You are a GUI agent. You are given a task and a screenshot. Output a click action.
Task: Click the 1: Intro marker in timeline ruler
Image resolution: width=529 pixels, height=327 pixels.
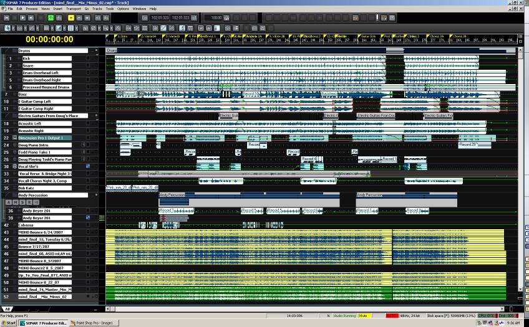pos(122,36)
